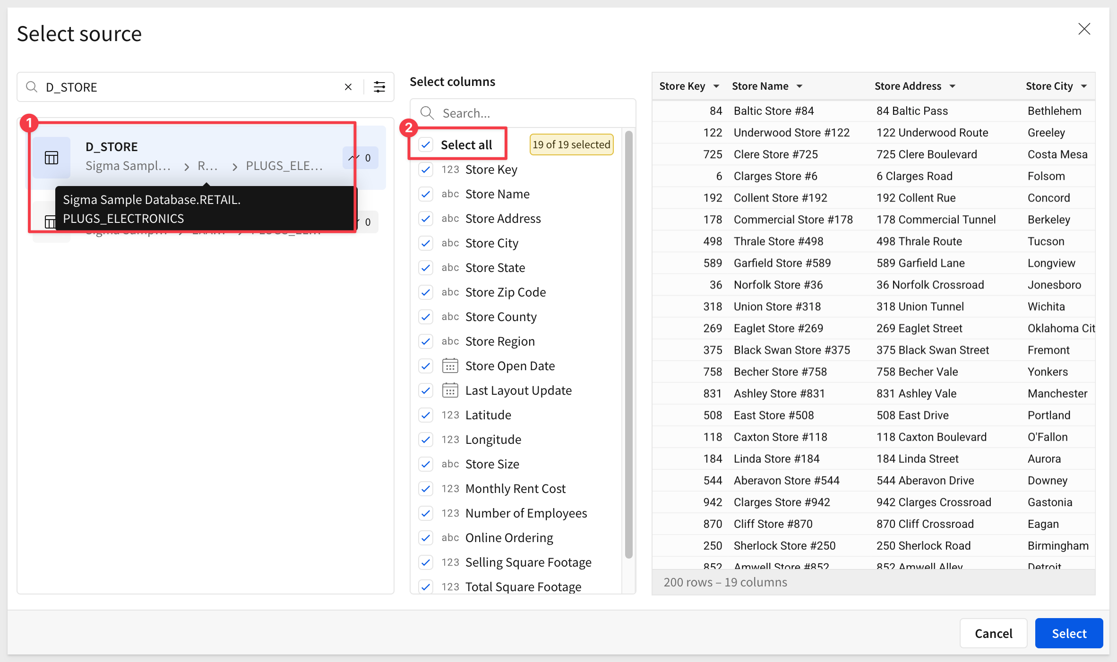Open the Store City column header menu
Image resolution: width=1117 pixels, height=662 pixels.
(x=1084, y=86)
